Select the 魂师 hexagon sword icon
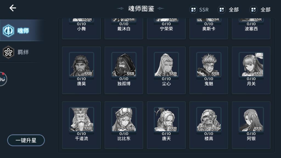The width and height of the screenshot is (281, 158). coord(8,31)
